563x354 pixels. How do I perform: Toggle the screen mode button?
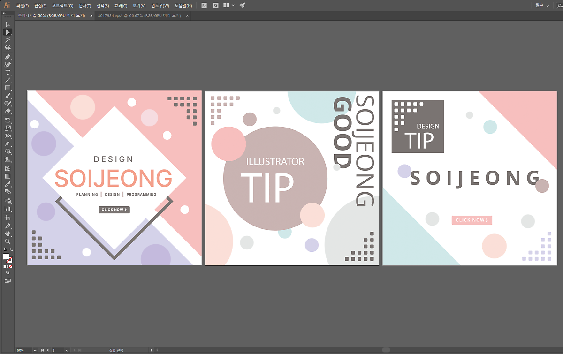pos(8,280)
